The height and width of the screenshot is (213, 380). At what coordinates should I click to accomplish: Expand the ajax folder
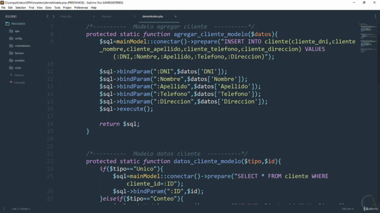[x=17, y=31]
